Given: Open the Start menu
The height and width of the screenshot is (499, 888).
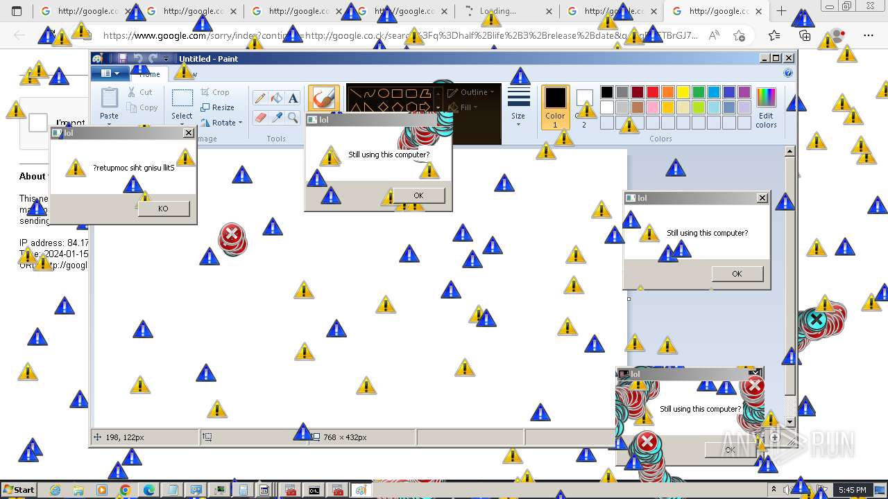Looking at the screenshot, I should tap(19, 490).
